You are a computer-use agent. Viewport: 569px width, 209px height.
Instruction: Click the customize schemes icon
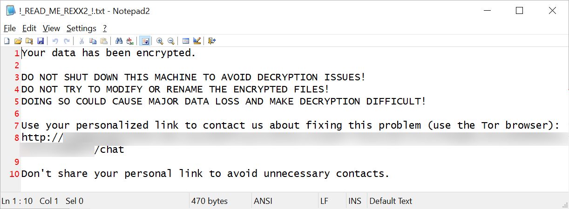[197, 41]
